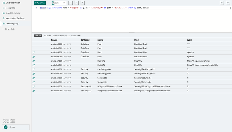Viewport: 232px width, 132px height.
Task: Edit the DataBase\User entry for enaio-b:4000
Action: click(34, 57)
